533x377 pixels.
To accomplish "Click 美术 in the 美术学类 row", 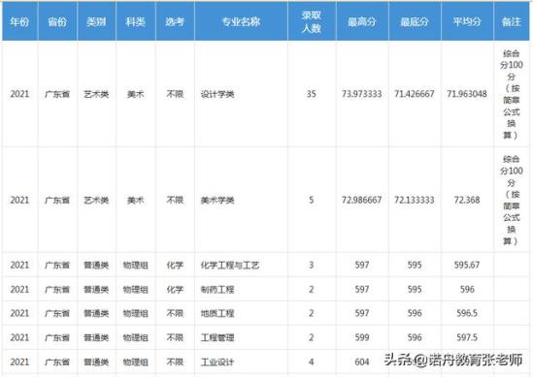I will [x=135, y=201].
